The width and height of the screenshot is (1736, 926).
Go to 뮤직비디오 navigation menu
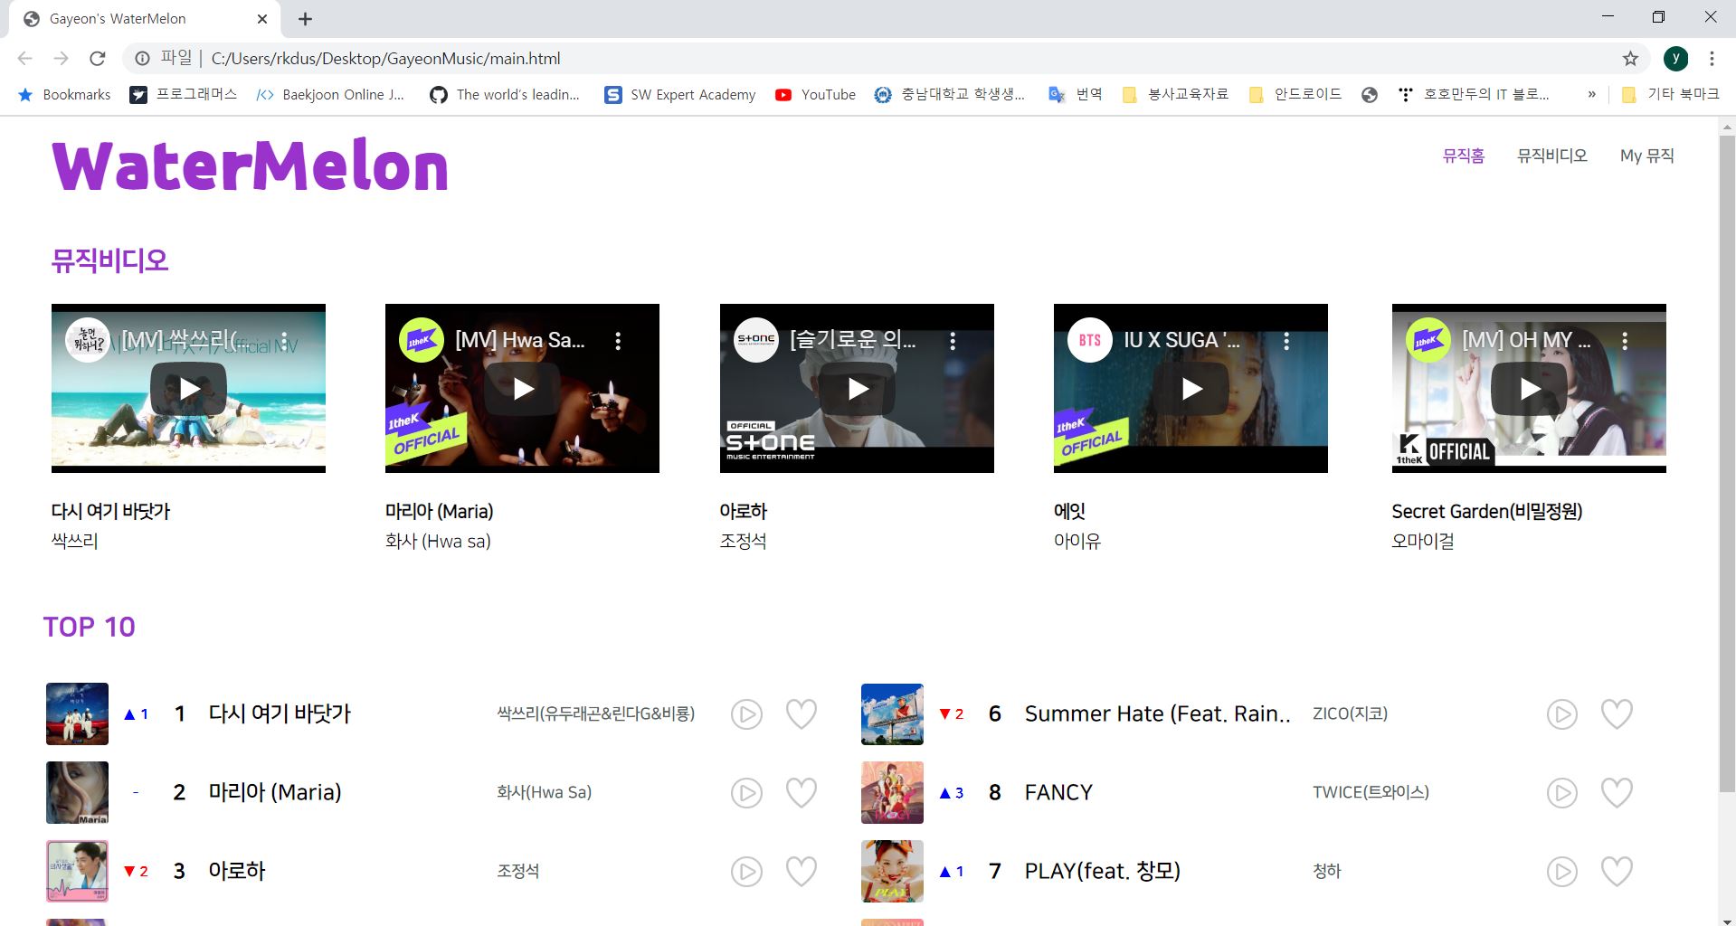click(x=1551, y=156)
